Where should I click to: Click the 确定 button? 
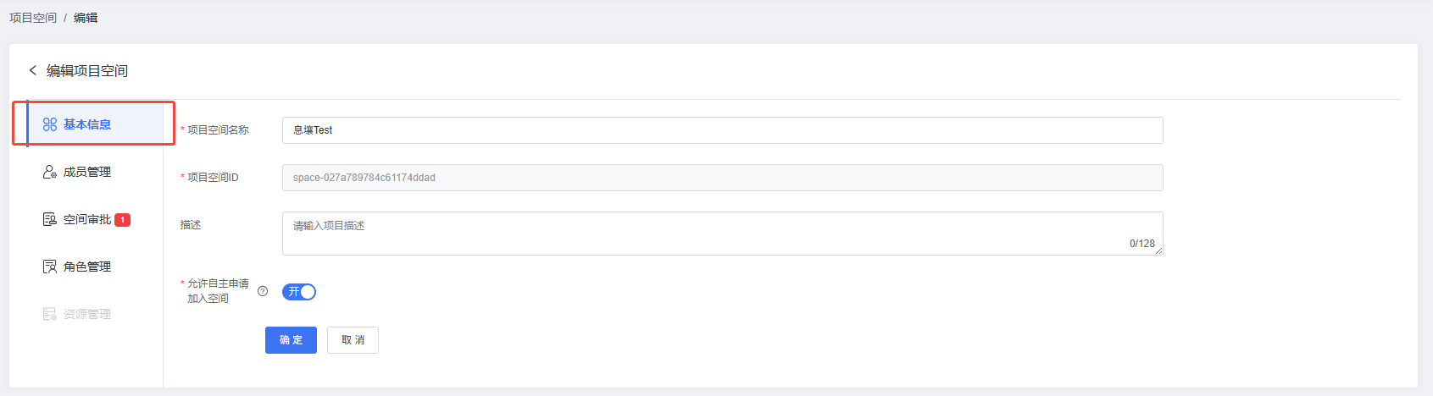click(x=291, y=340)
